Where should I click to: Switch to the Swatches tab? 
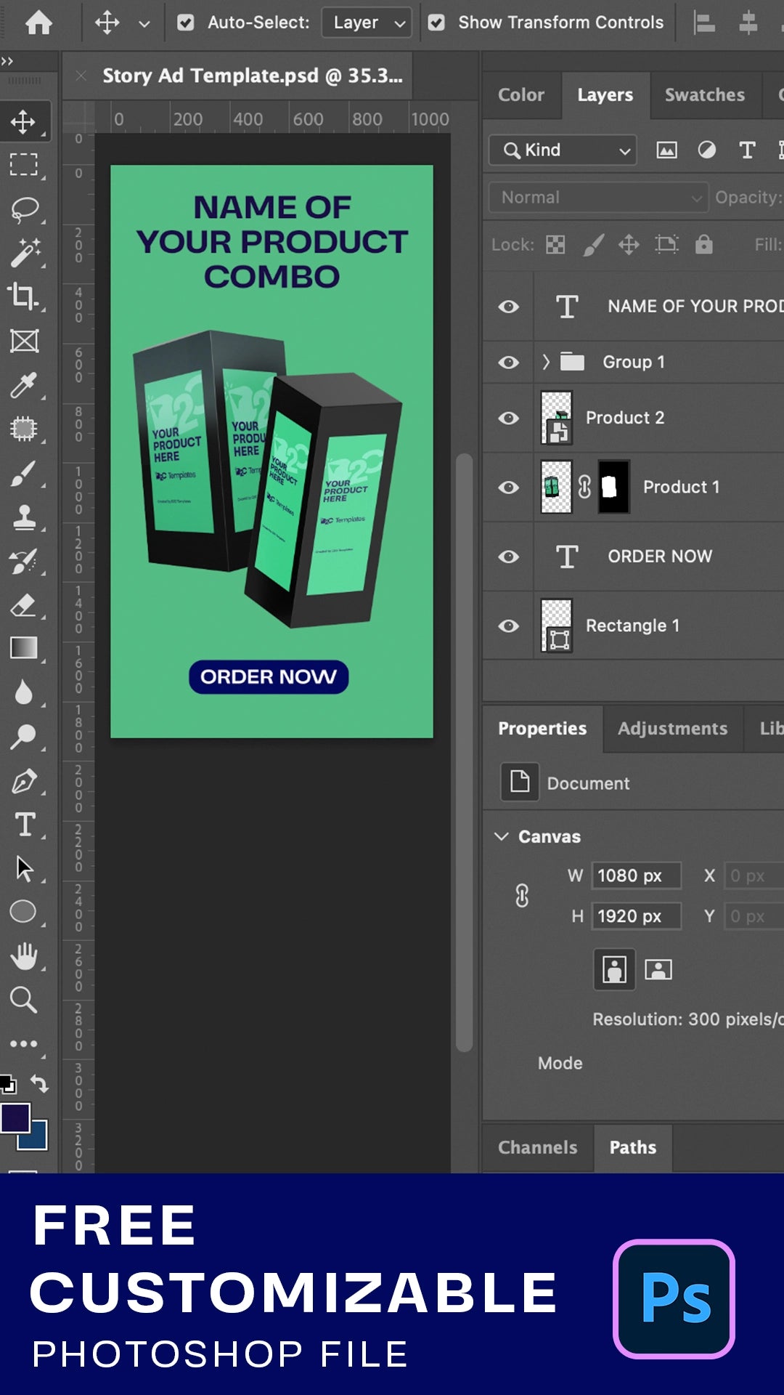point(704,95)
